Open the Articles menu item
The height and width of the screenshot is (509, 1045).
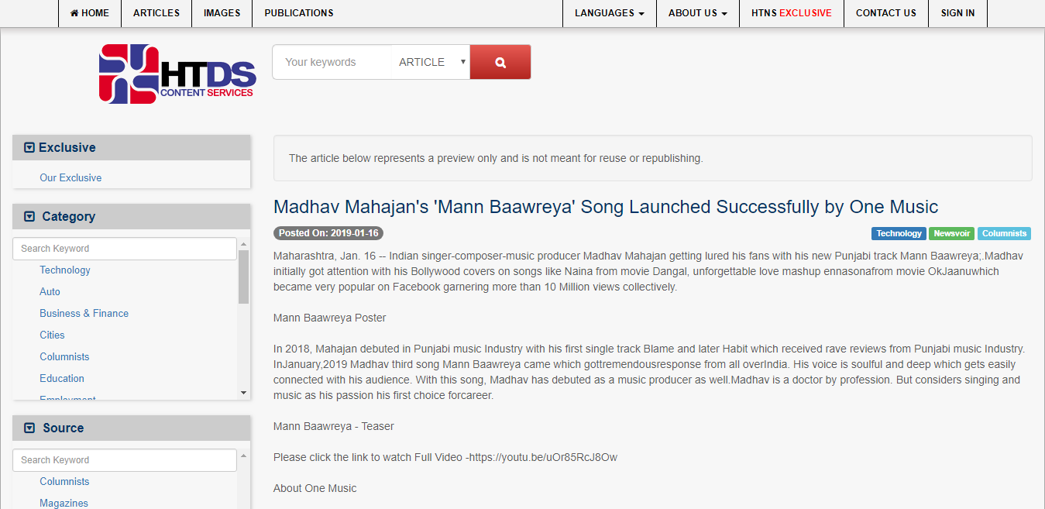[x=156, y=13]
